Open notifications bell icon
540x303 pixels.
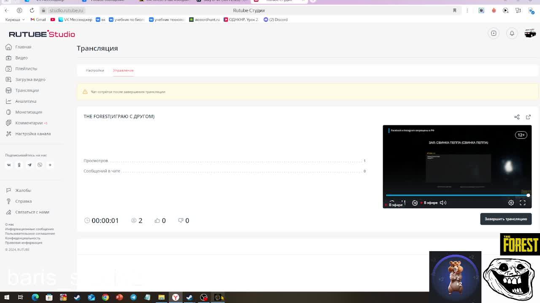512,33
